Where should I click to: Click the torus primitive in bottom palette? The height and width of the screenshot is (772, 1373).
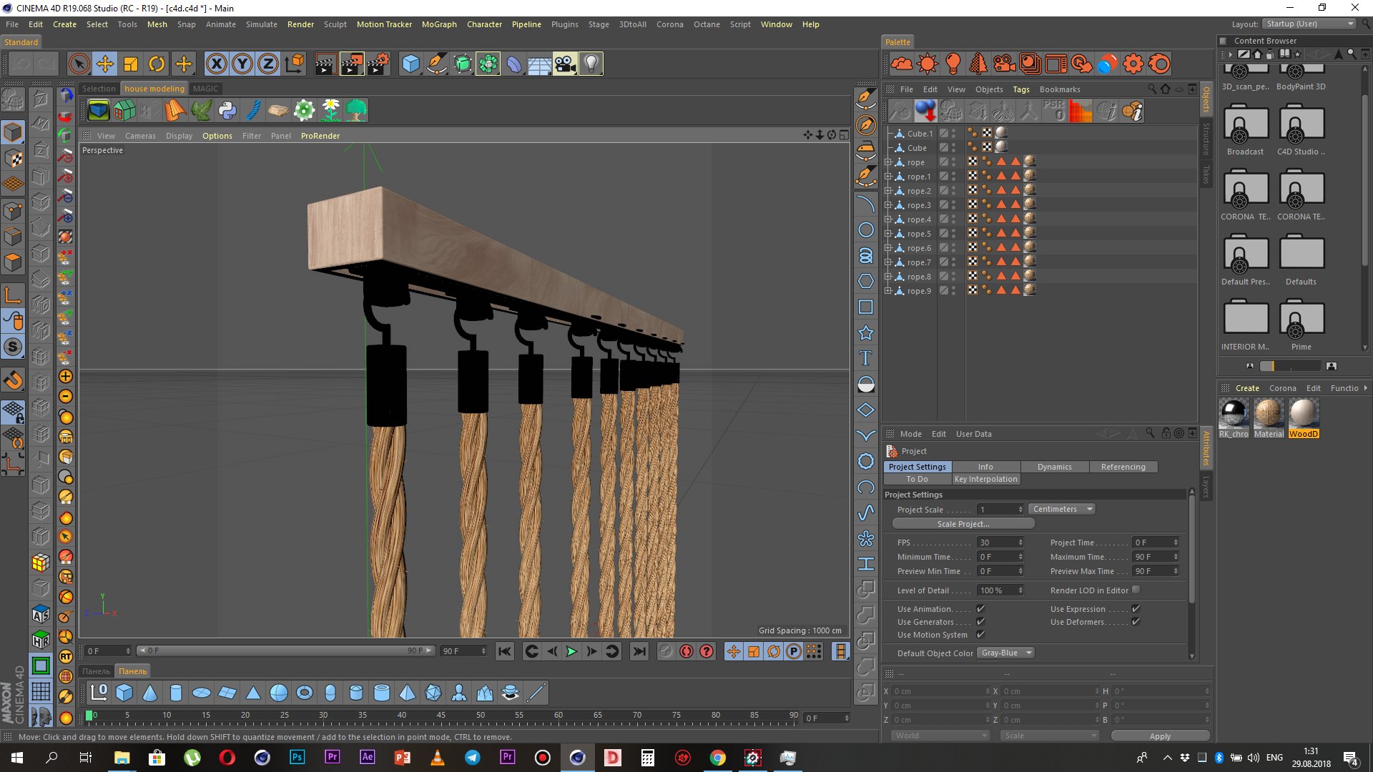pos(305,692)
